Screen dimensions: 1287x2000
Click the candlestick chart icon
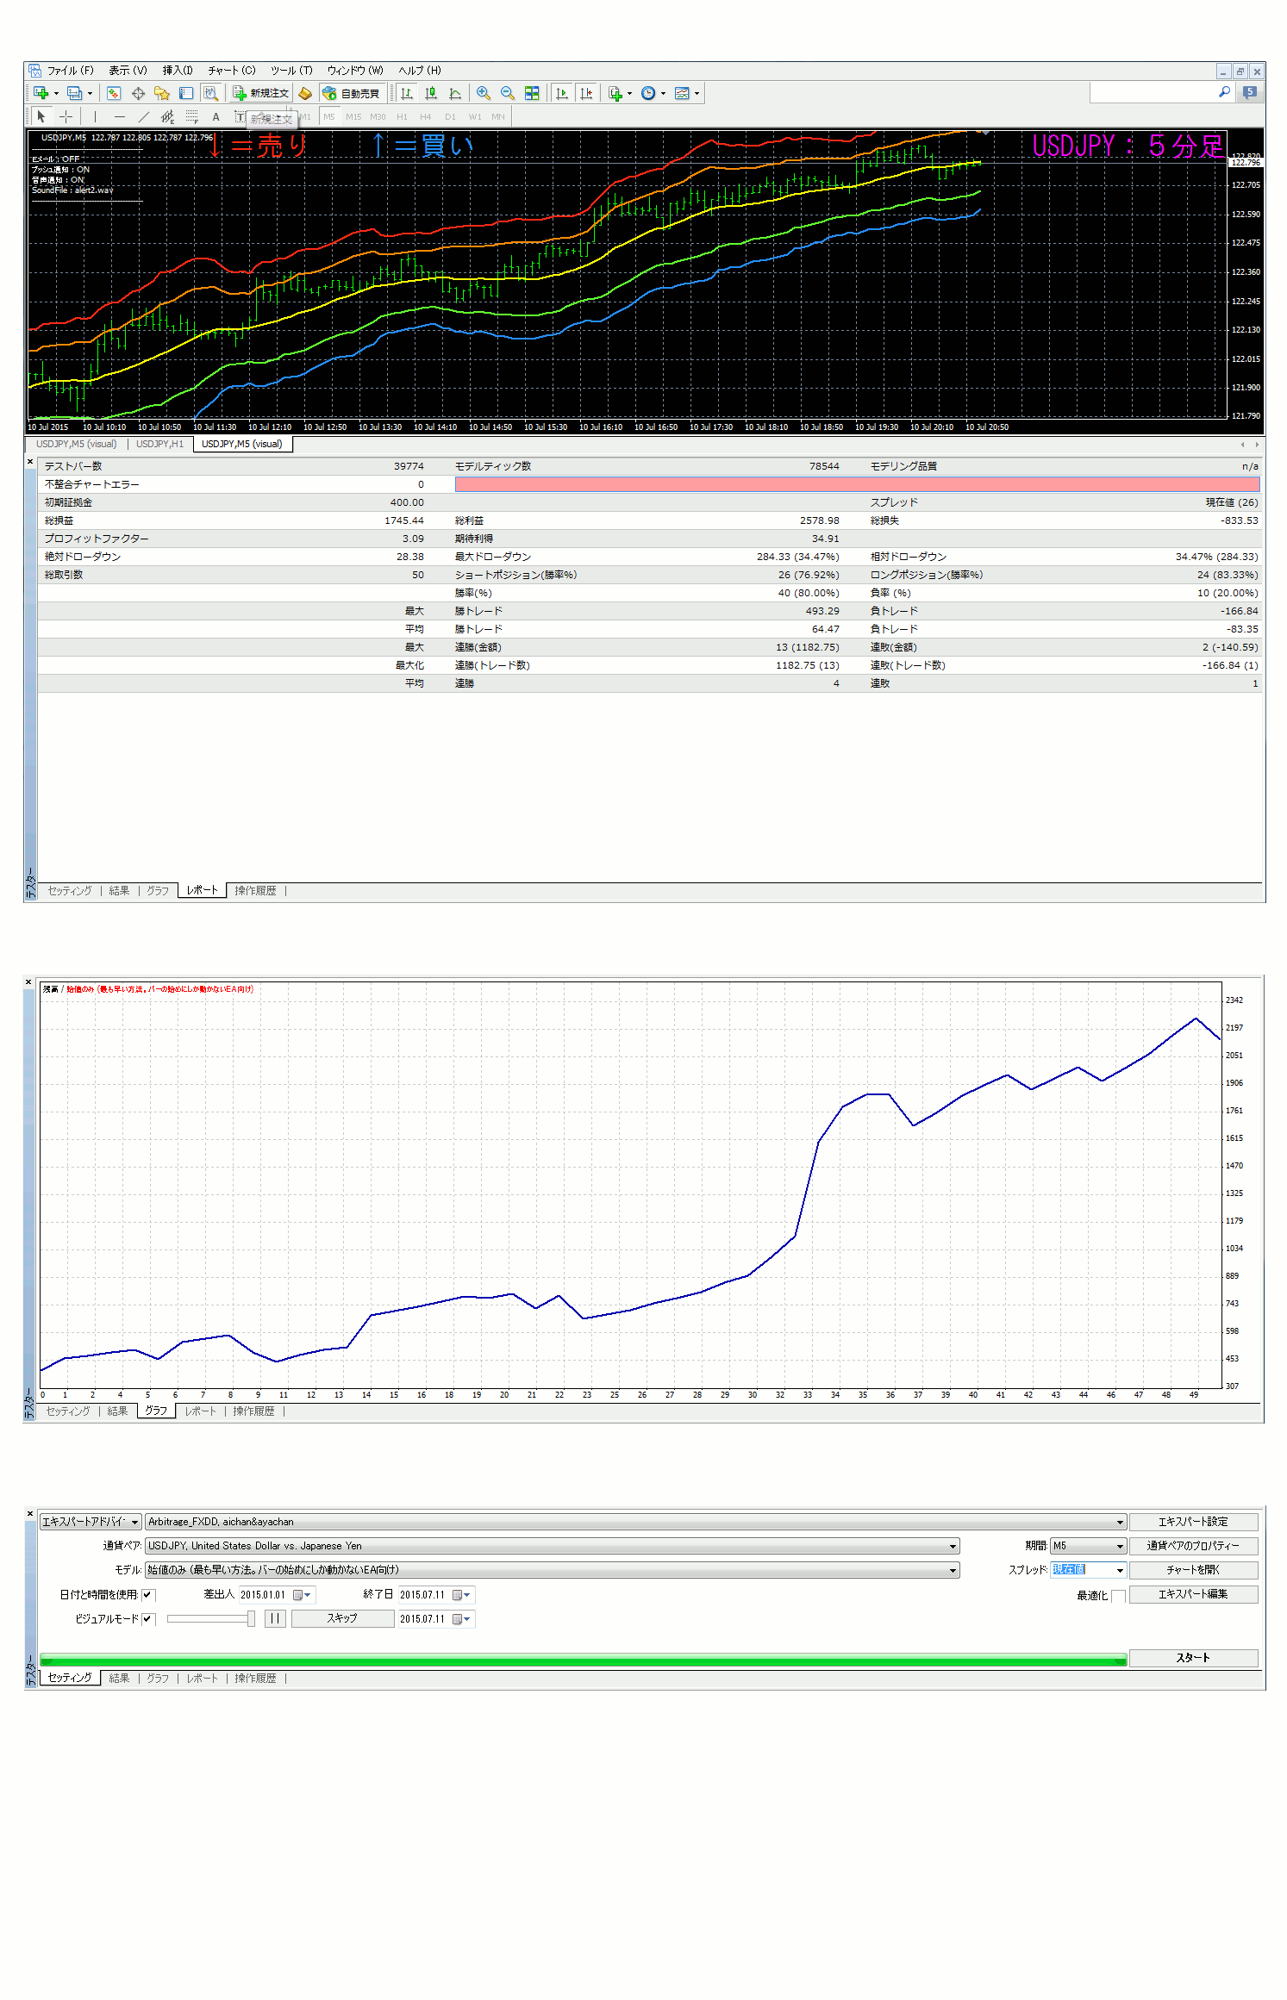coord(431,93)
